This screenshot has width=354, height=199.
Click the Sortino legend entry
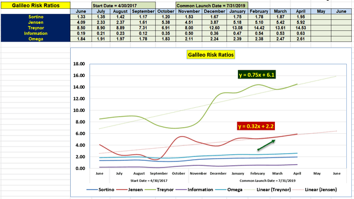tap(101, 190)
